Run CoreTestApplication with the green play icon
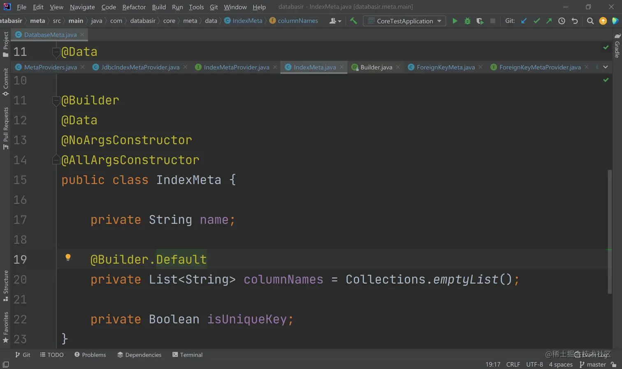This screenshot has width=622, height=369. [x=455, y=21]
